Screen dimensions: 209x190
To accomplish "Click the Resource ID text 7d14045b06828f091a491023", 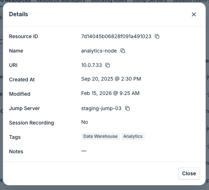I will click(116, 36).
